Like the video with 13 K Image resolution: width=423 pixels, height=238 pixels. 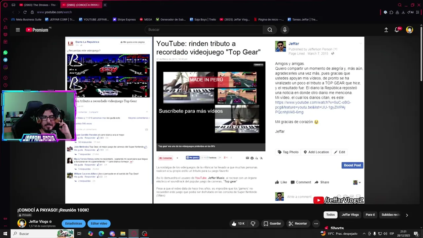coord(238,223)
